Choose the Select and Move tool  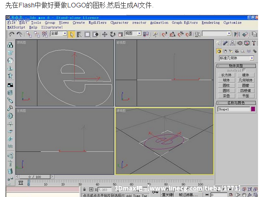click(105, 34)
